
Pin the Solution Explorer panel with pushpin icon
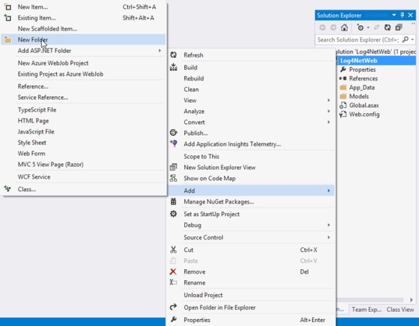click(402, 15)
